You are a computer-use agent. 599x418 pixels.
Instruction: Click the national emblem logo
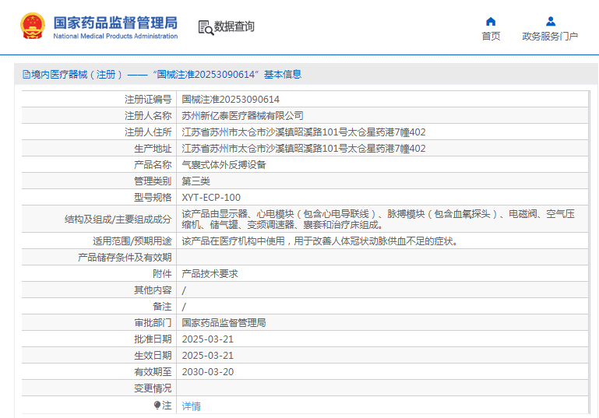33,26
